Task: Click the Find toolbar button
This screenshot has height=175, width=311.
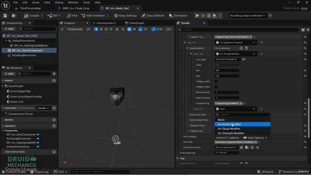Action: pyautogui.click(x=72, y=16)
